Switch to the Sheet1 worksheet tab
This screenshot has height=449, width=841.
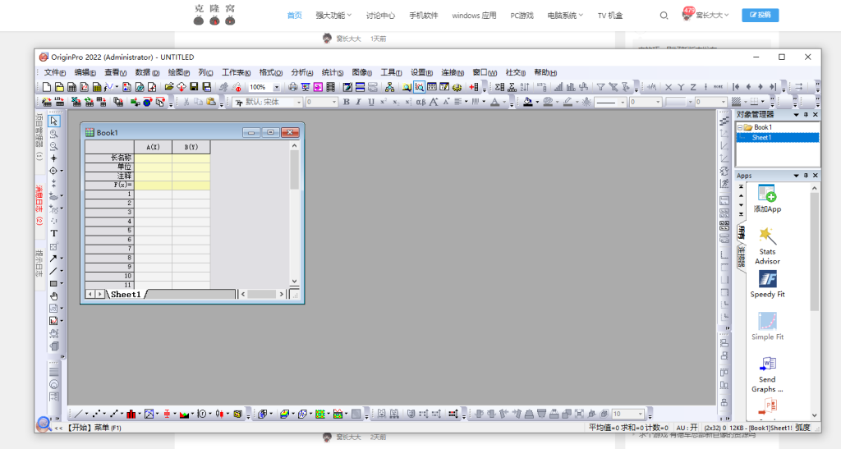(x=126, y=294)
